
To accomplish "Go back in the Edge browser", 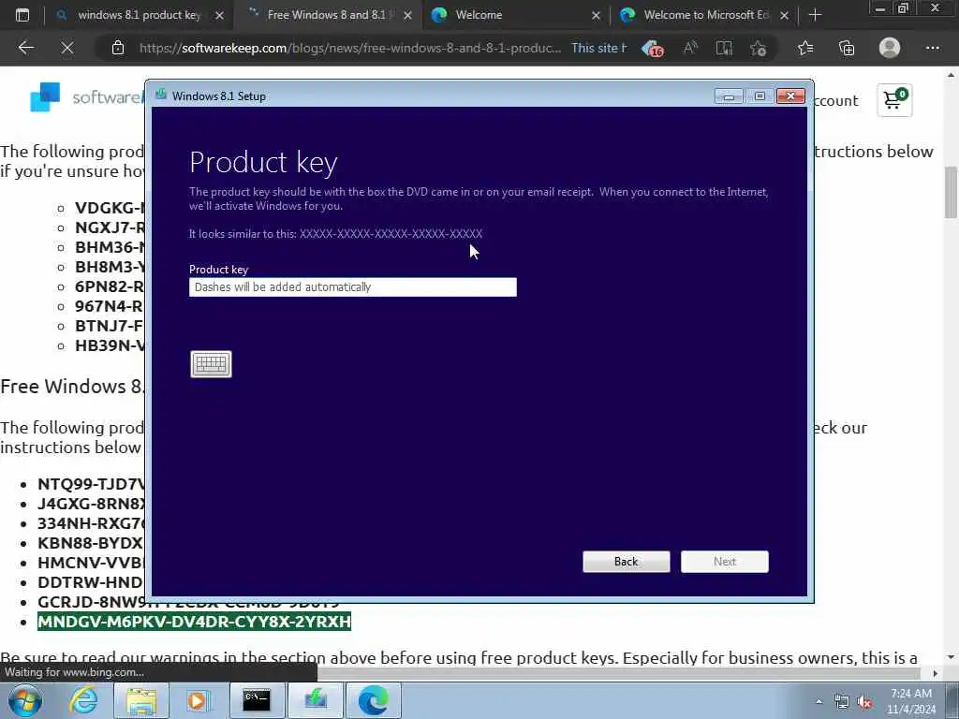I will (x=26, y=48).
